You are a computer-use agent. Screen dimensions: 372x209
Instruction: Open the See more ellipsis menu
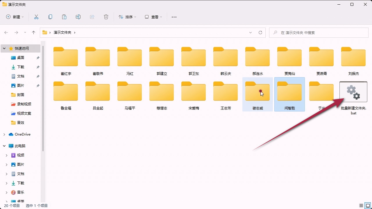coord(174,17)
